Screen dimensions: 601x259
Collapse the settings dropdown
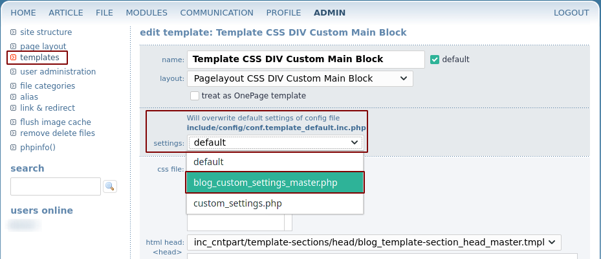[275, 142]
